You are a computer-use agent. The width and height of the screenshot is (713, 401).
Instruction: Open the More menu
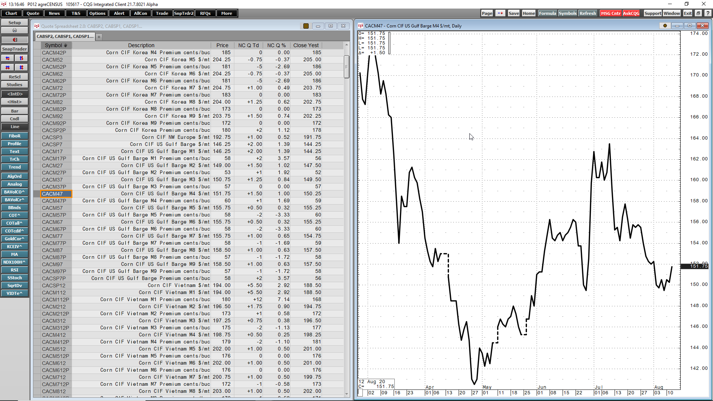point(227,13)
